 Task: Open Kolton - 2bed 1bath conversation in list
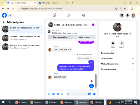point(22,29)
